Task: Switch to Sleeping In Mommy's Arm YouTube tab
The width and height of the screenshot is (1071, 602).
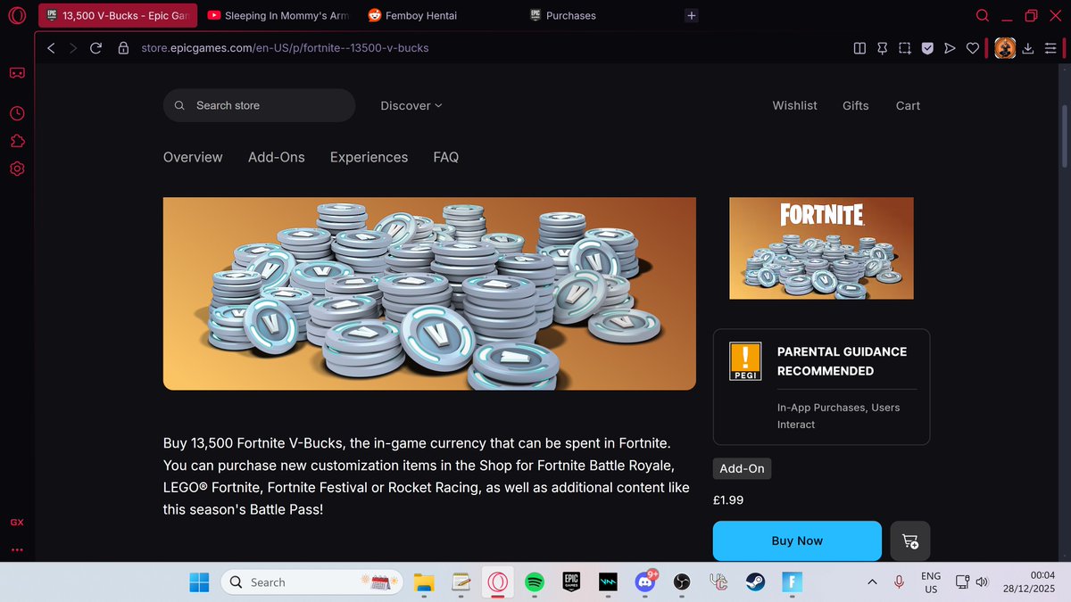Action: 277,15
